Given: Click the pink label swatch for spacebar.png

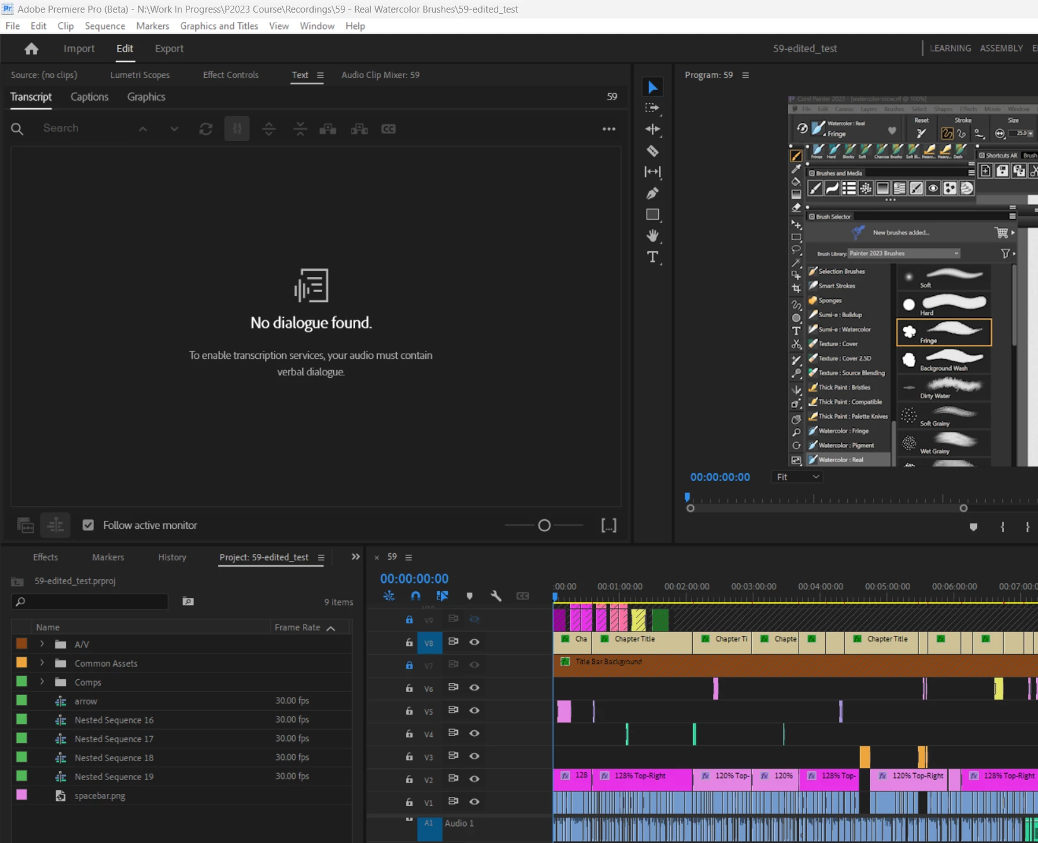Looking at the screenshot, I should (x=21, y=795).
